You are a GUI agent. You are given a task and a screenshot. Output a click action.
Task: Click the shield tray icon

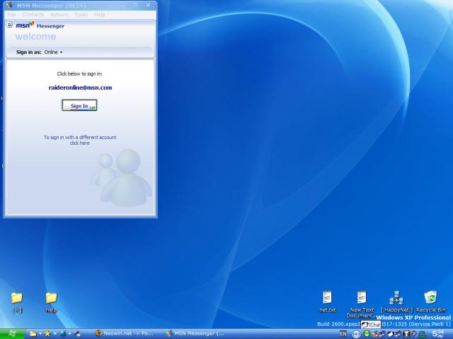coord(414,333)
